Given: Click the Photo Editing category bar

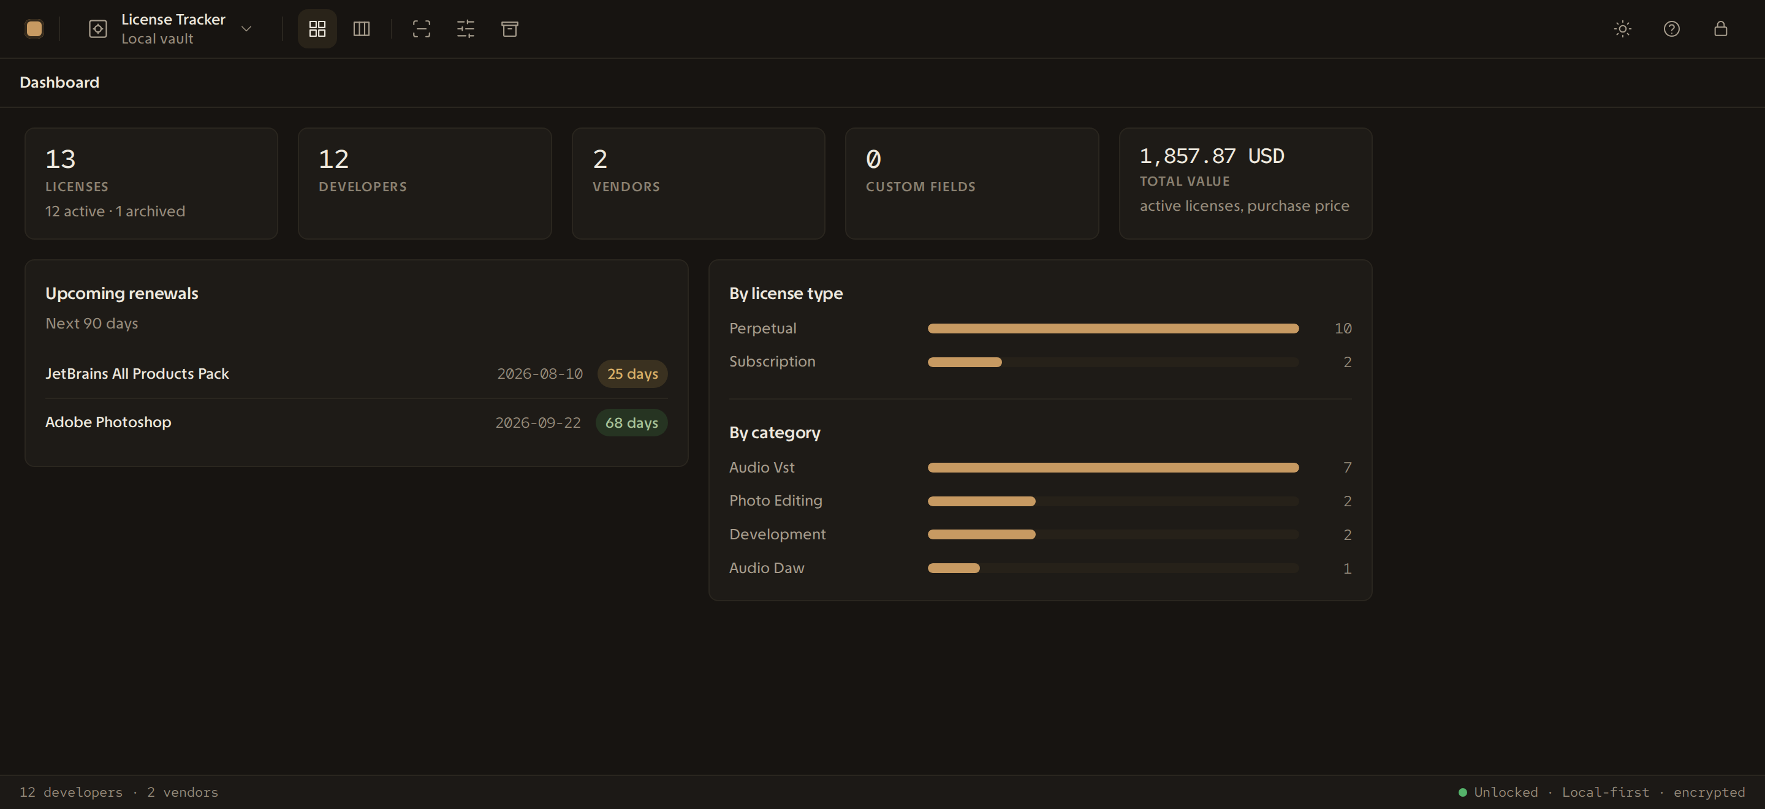Looking at the screenshot, I should pyautogui.click(x=1113, y=501).
